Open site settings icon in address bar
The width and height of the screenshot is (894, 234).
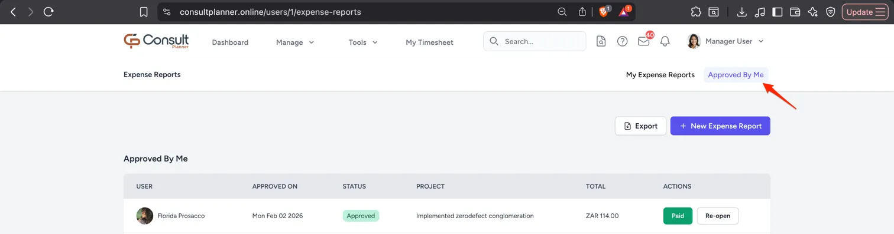(x=167, y=12)
